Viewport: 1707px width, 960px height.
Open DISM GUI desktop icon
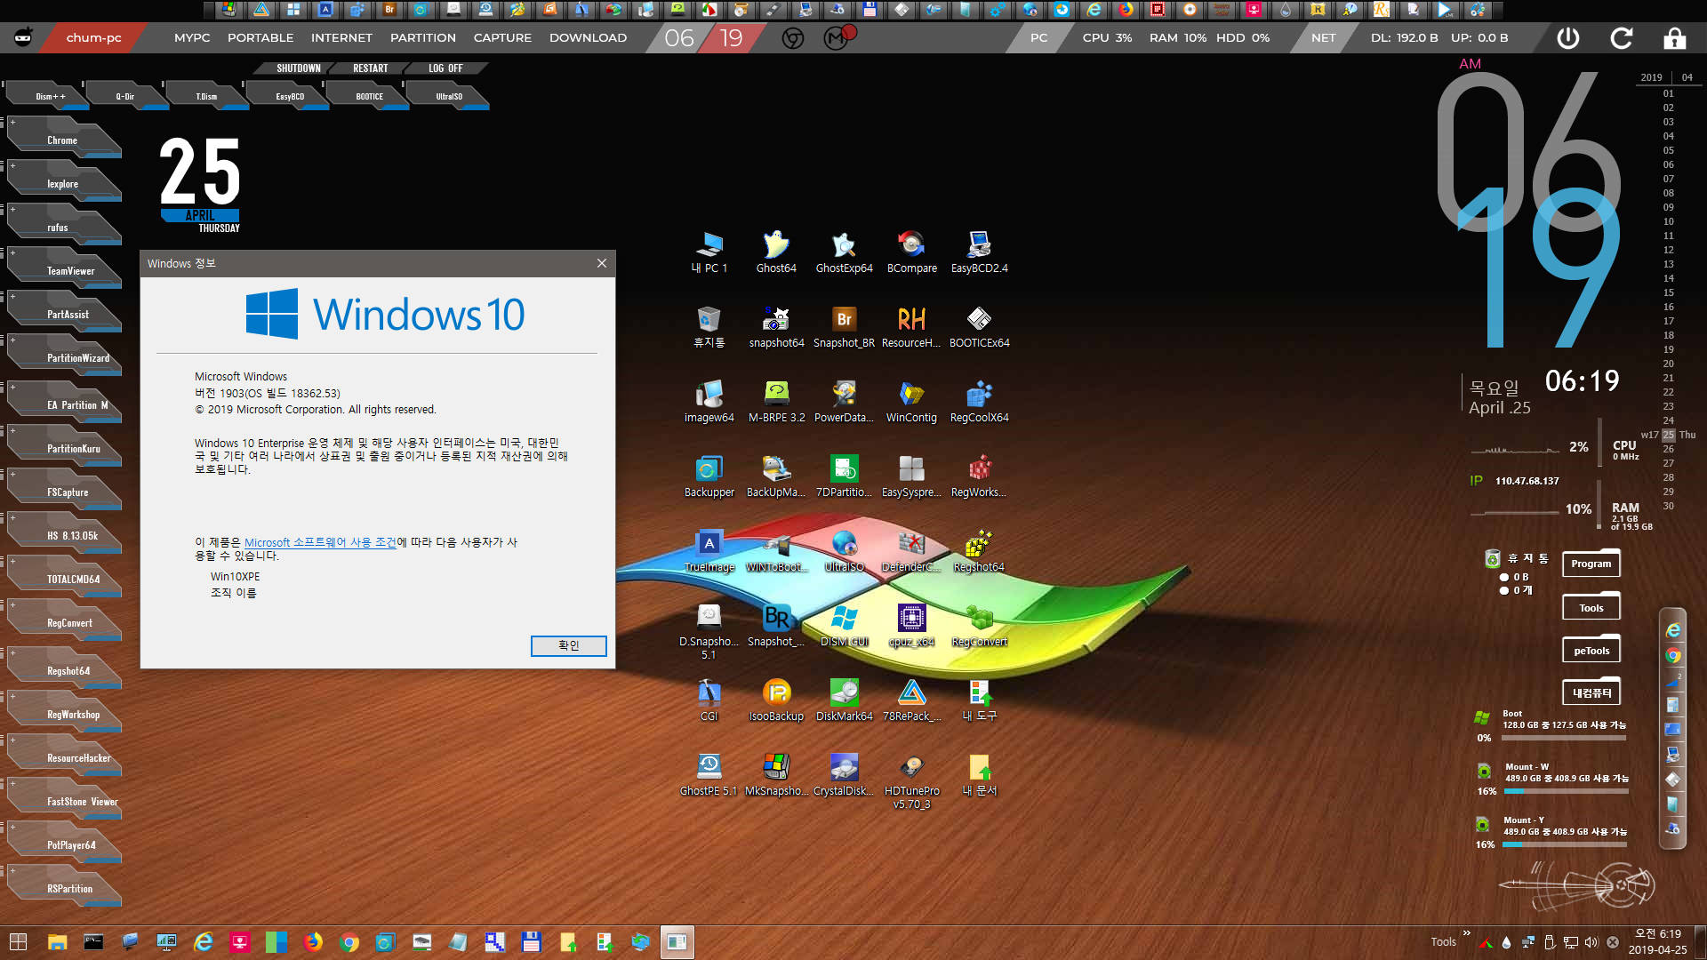coord(844,625)
